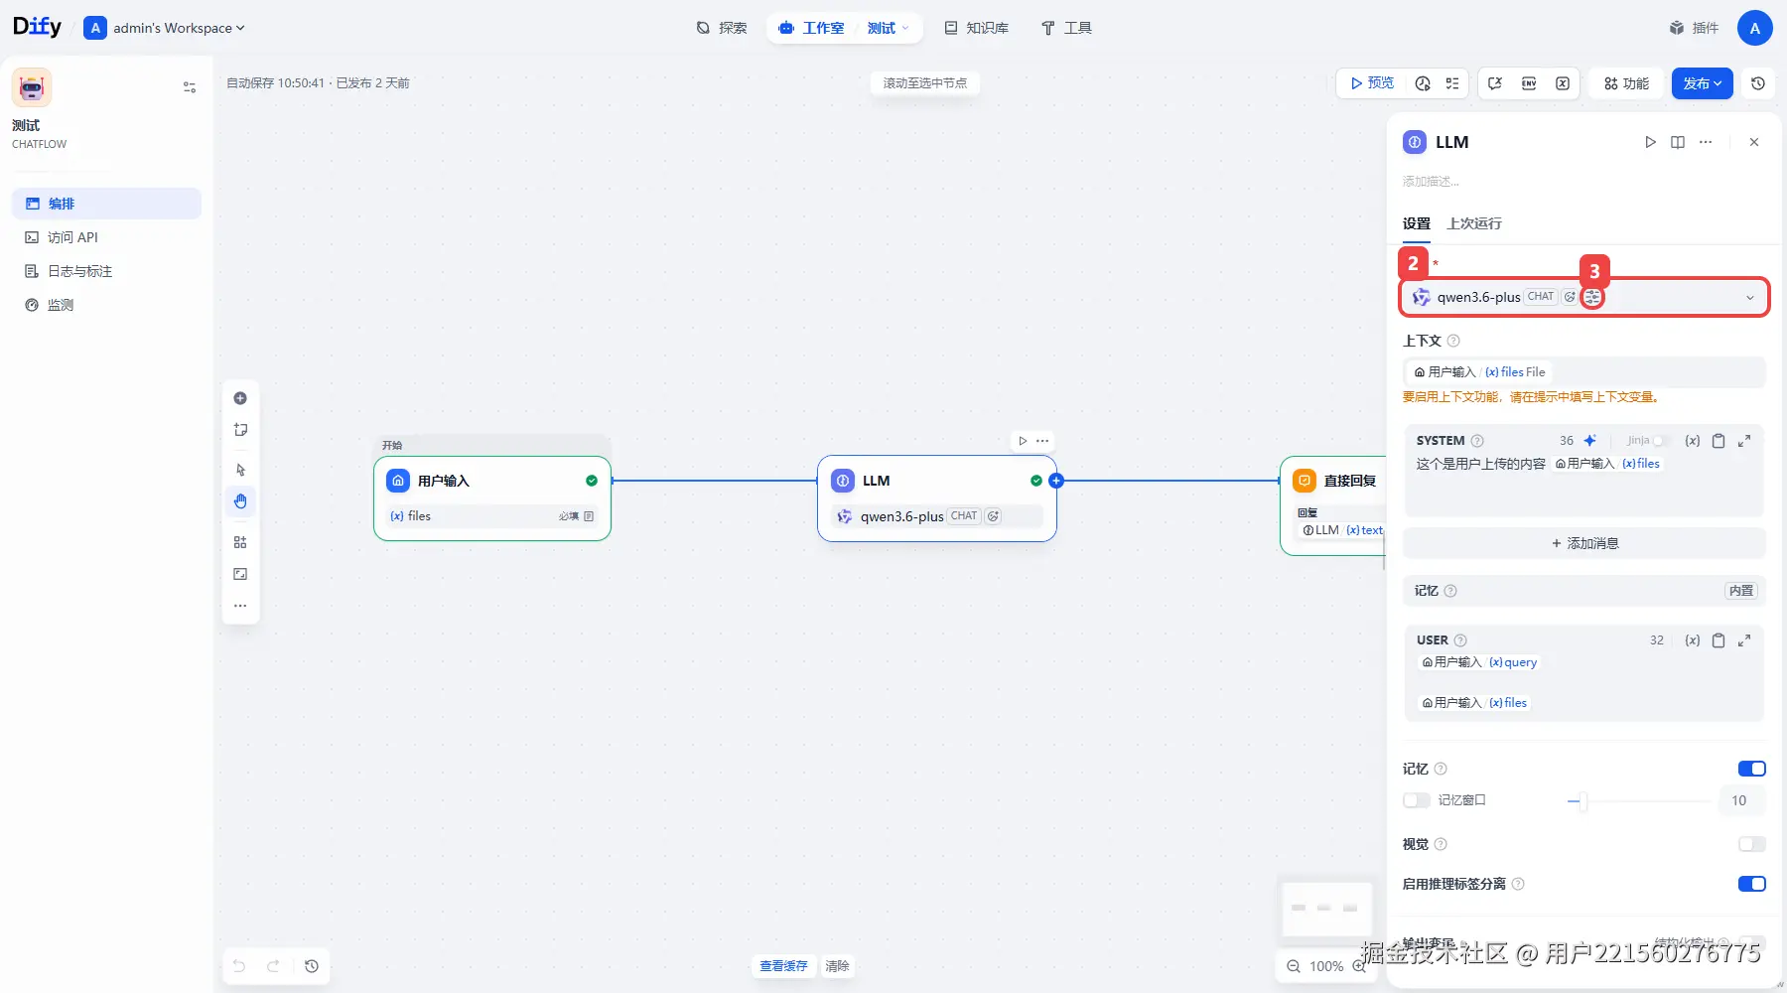
Task: Toggle the memory window switch
Action: tap(1417, 800)
